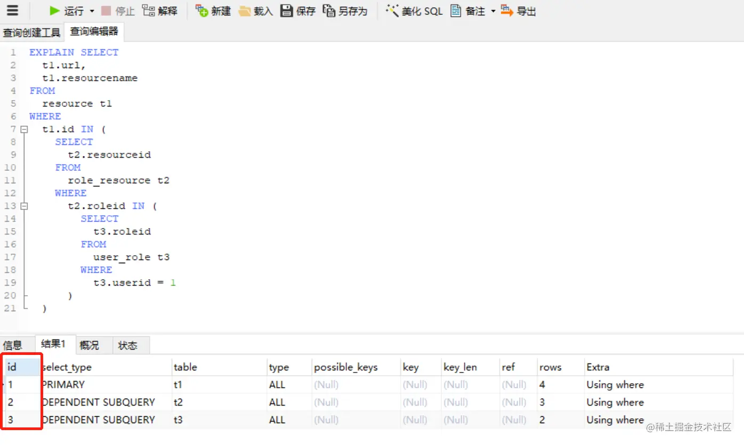The height and width of the screenshot is (445, 744).
Task: Choose 另存为 to save as
Action: pyautogui.click(x=345, y=11)
